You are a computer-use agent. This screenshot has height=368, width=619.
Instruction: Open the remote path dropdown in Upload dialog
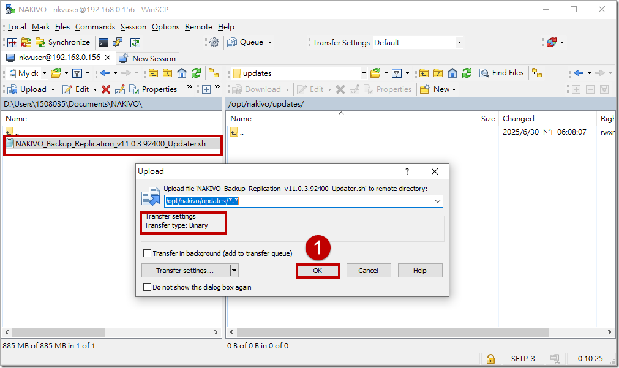pyautogui.click(x=437, y=201)
